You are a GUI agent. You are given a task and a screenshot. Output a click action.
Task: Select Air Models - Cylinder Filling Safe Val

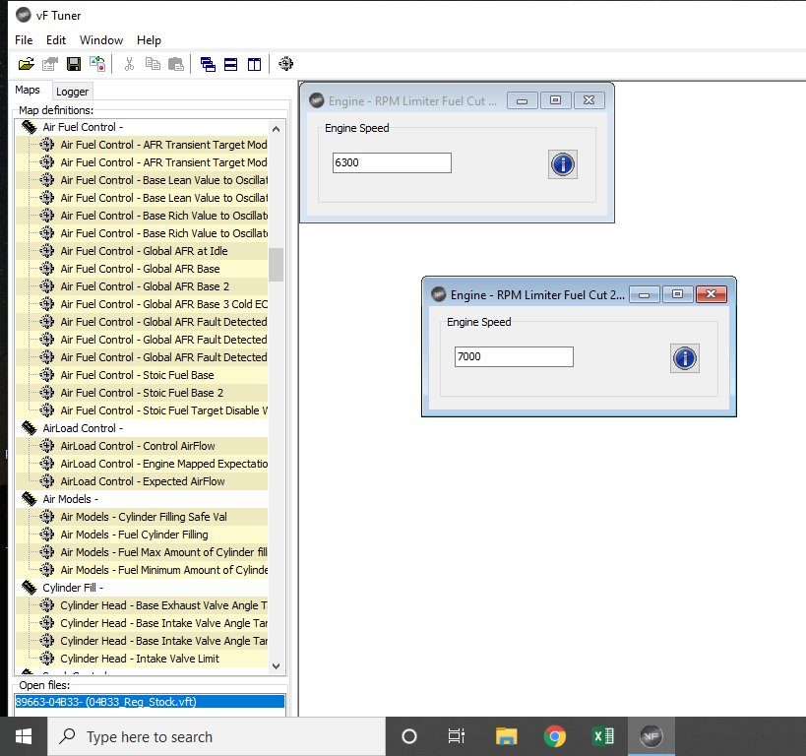tap(144, 517)
